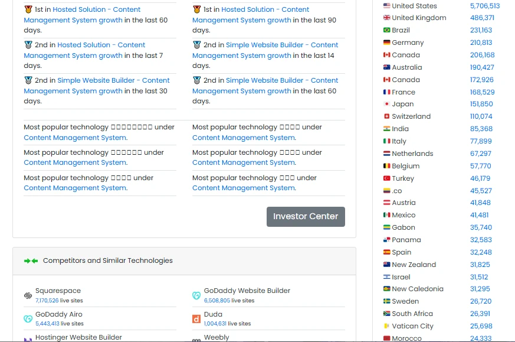The image size is (515, 342).
Task: Click the GoDaddy Airo logo icon
Action: (x=28, y=319)
